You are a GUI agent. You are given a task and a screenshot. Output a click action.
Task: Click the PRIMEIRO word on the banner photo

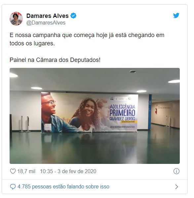(122, 113)
